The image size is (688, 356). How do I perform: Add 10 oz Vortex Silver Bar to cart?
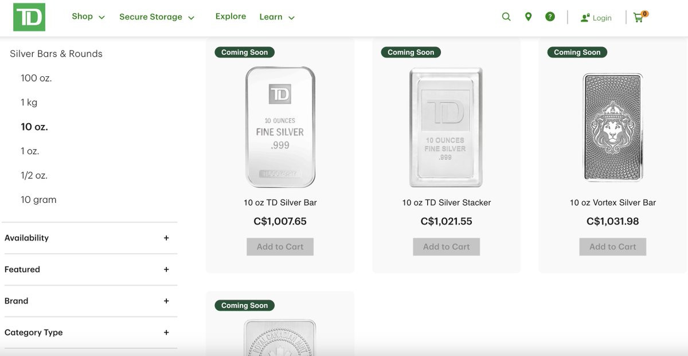click(612, 247)
